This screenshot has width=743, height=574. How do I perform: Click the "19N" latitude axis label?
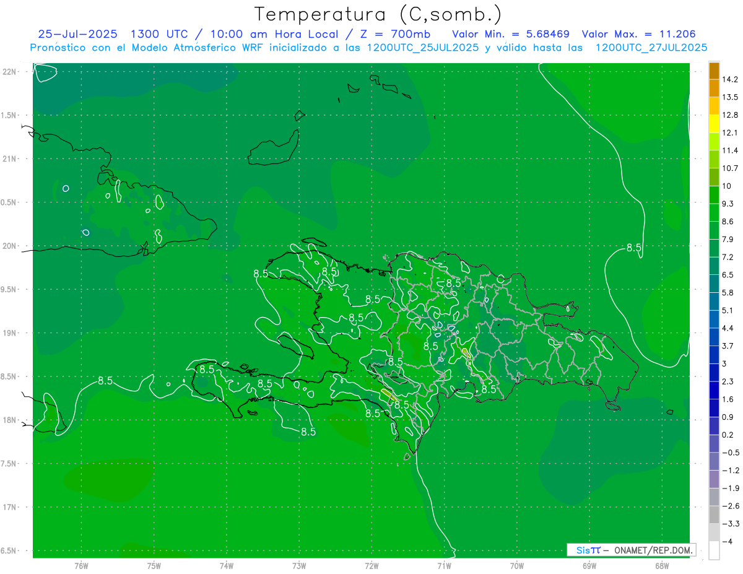pos(10,333)
